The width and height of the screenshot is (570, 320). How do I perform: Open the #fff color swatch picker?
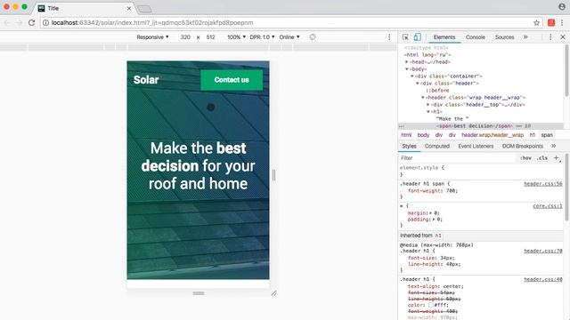(x=431, y=305)
